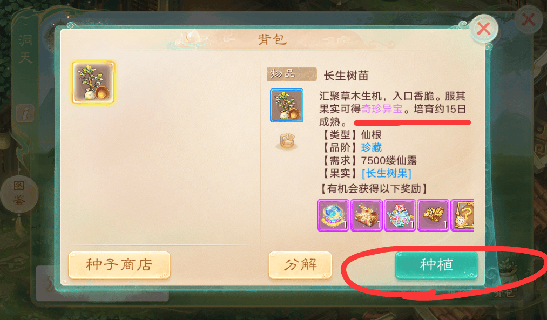
Task: View the floral teapot reward icon
Action: 400,215
